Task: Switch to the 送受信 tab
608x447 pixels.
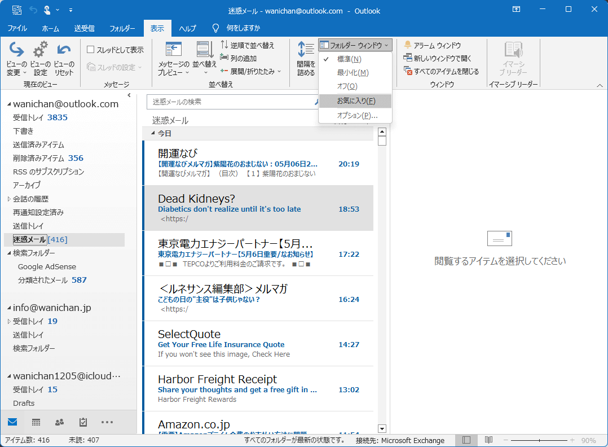Action: coord(84,28)
